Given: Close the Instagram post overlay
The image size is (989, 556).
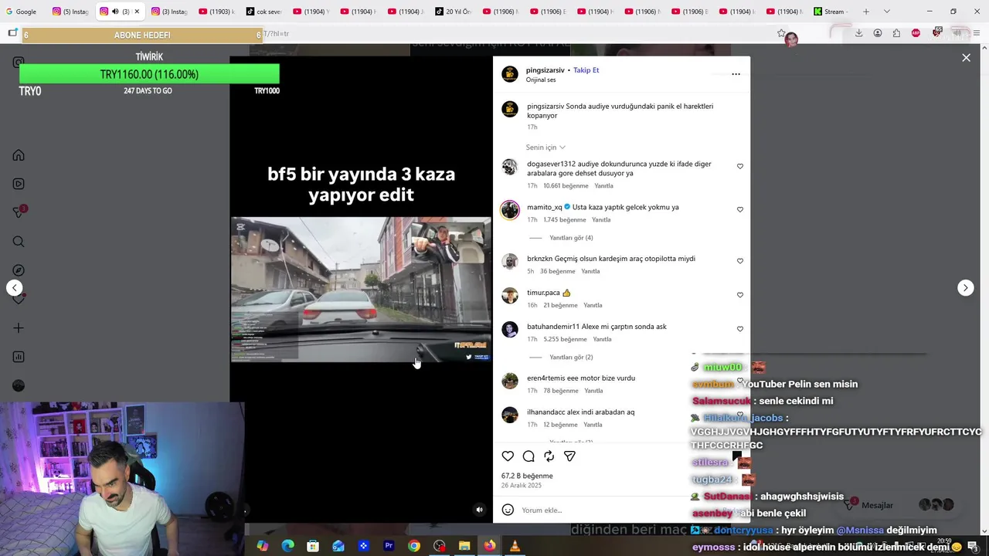Looking at the screenshot, I should click(966, 58).
